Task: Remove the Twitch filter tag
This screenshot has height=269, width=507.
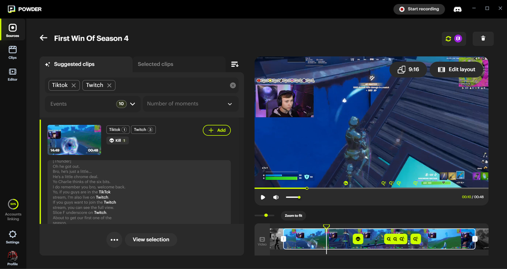Action: tap(110, 85)
